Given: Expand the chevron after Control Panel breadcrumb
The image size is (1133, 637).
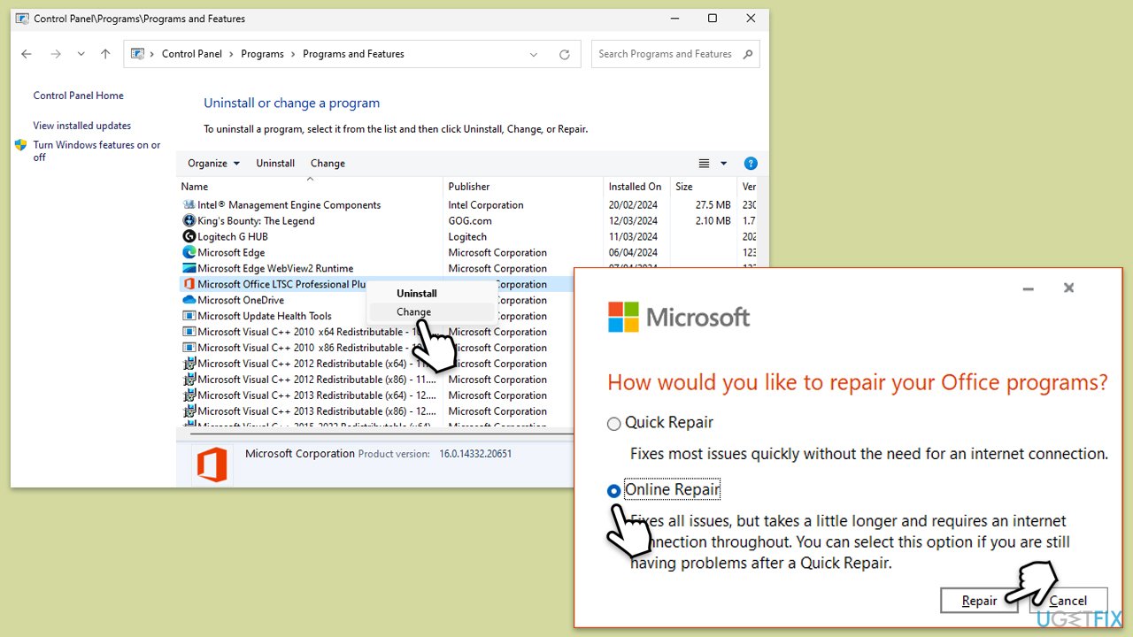Looking at the screenshot, I should coord(232,54).
